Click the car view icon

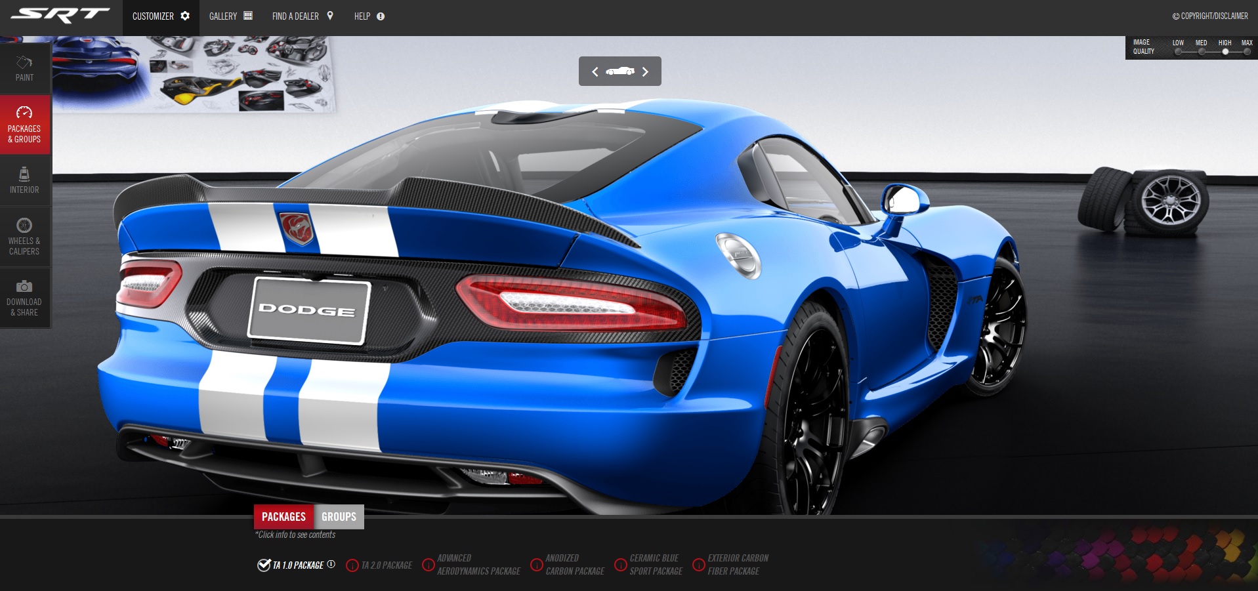(x=619, y=71)
